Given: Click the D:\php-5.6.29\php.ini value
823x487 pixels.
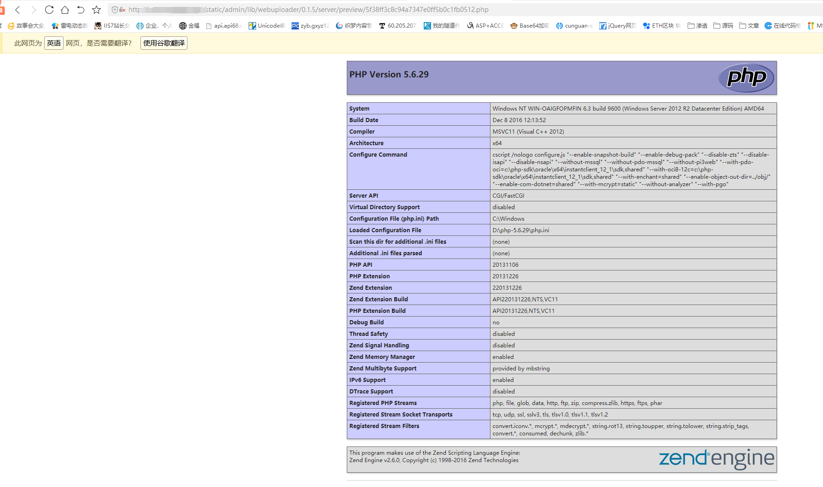Looking at the screenshot, I should [521, 230].
